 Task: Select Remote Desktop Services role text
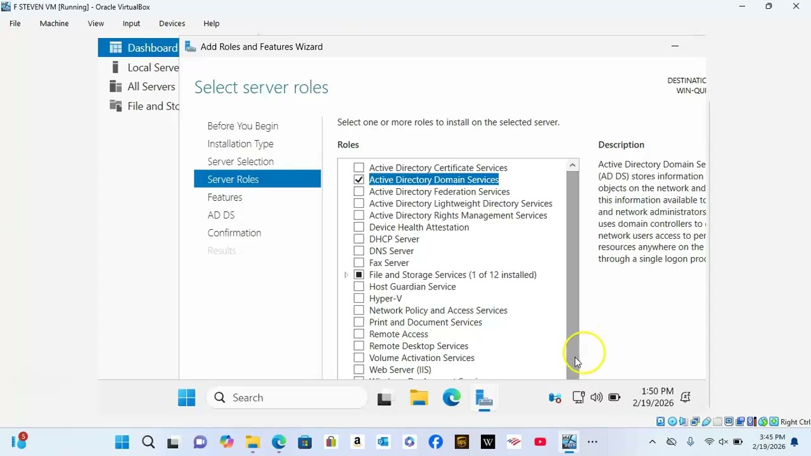418,346
